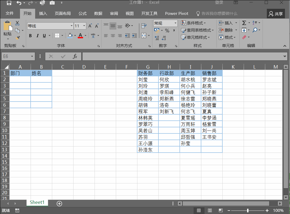The width and height of the screenshot is (290, 214).
Task: Open the font name dropdown 等线
Action: (x=72, y=26)
